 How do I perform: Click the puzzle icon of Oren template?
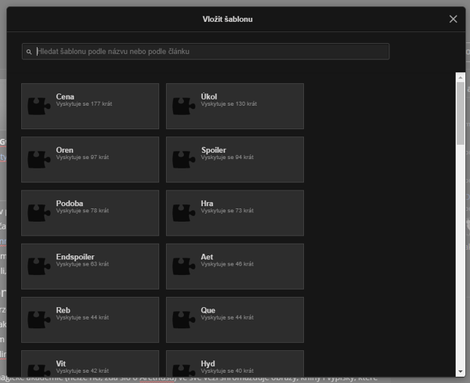tap(39, 160)
